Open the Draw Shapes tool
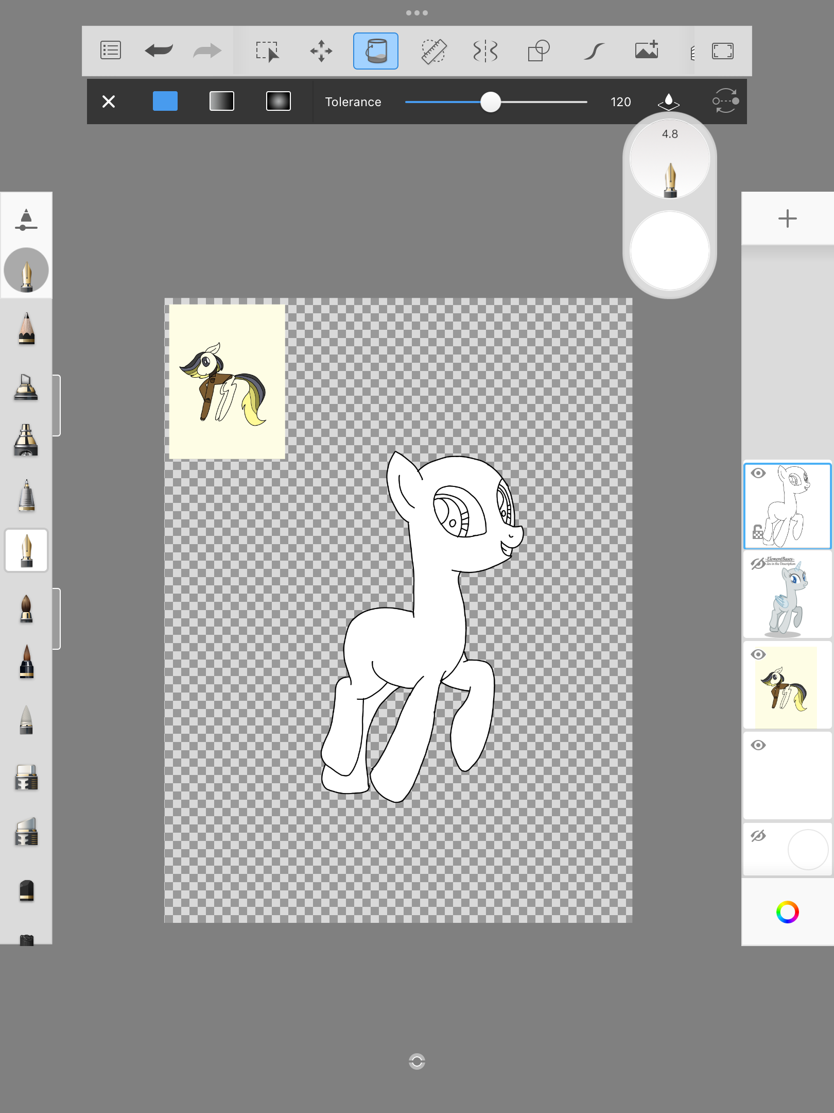The height and width of the screenshot is (1113, 834). tap(539, 51)
